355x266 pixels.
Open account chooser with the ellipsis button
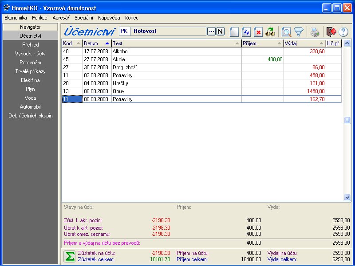211,31
